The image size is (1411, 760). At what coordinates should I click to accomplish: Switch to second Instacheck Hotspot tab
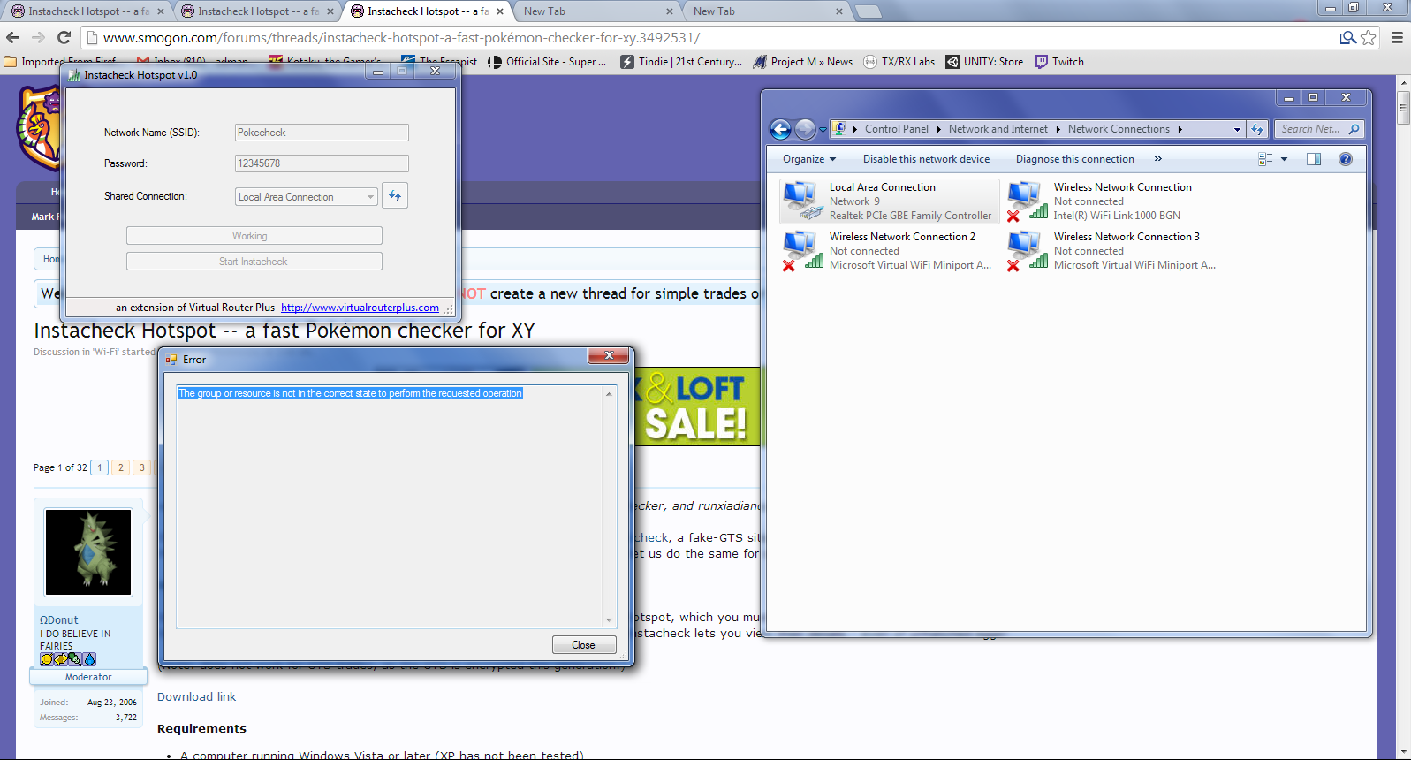[x=257, y=11]
